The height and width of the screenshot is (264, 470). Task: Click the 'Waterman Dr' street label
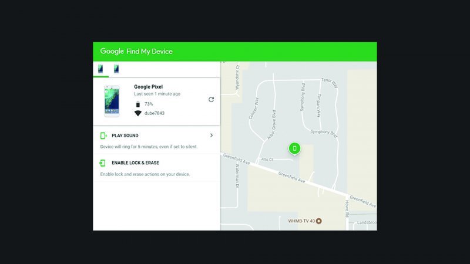click(237, 175)
